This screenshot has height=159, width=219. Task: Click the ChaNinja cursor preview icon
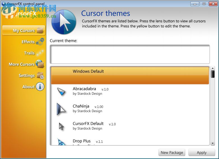coord(61,109)
